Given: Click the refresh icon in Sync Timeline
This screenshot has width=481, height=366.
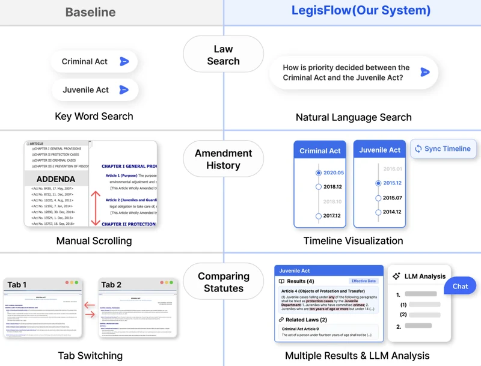Looking at the screenshot, I should (x=418, y=149).
